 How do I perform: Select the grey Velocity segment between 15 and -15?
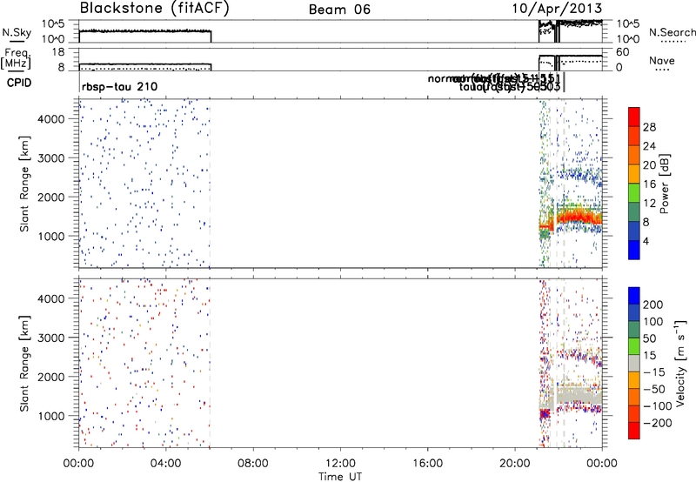click(634, 363)
